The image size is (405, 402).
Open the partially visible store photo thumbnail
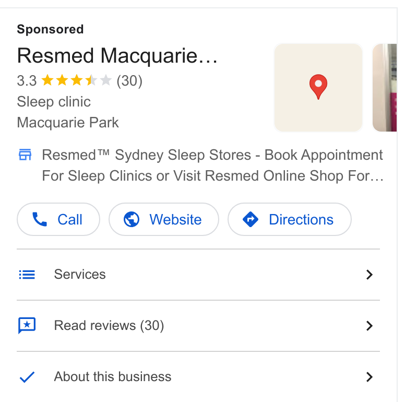click(385, 88)
